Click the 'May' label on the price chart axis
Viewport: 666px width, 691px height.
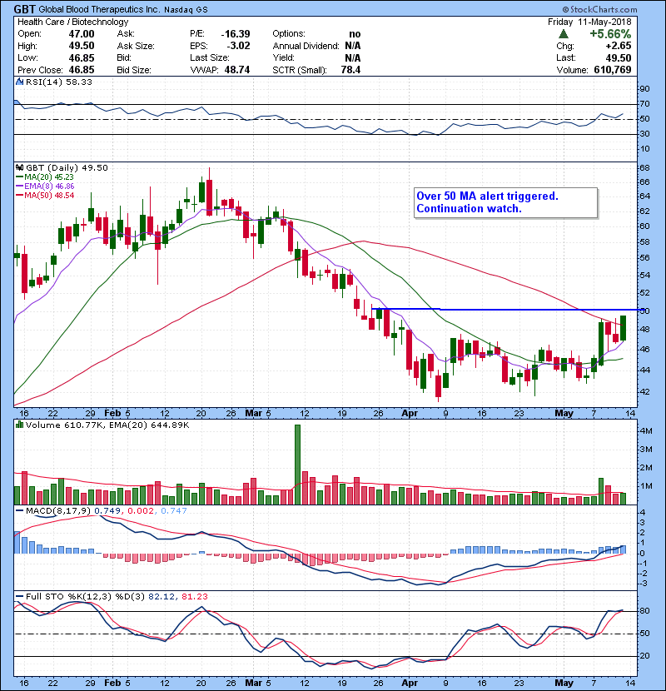point(564,414)
